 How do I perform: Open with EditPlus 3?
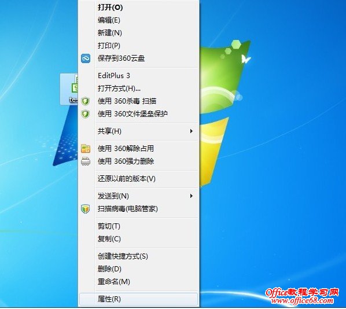tap(139, 76)
